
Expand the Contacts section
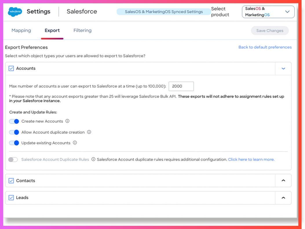(283, 180)
